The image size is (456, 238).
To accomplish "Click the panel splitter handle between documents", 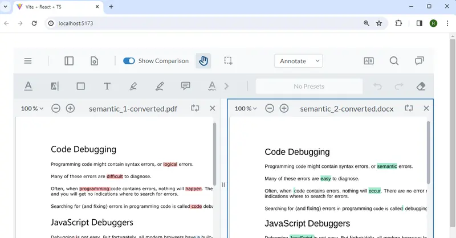I will coord(223,184).
